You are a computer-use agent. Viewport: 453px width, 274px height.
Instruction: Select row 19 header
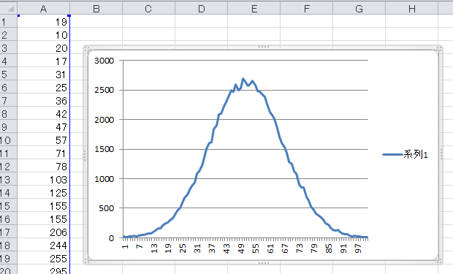8,258
